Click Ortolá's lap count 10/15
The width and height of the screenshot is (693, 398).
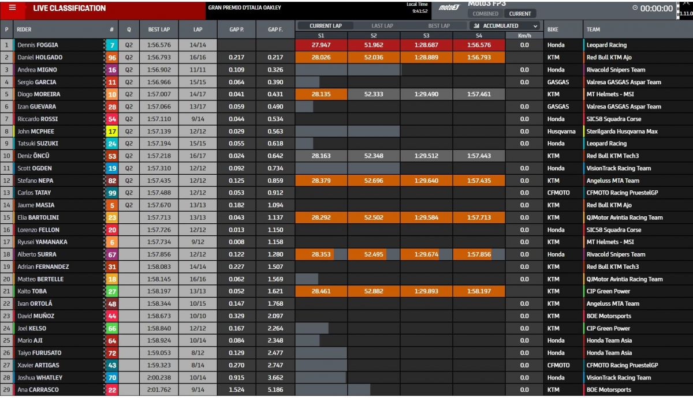click(x=198, y=303)
